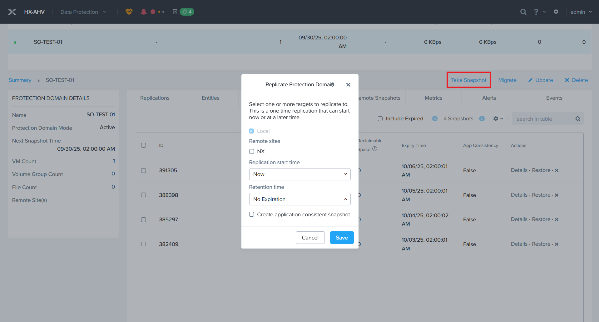Screen dimensions: 599x322
Task: Delete snapshot 391305 with X icon
Action: tap(557, 170)
